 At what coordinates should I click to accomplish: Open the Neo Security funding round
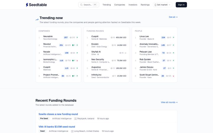coord(106,61)
